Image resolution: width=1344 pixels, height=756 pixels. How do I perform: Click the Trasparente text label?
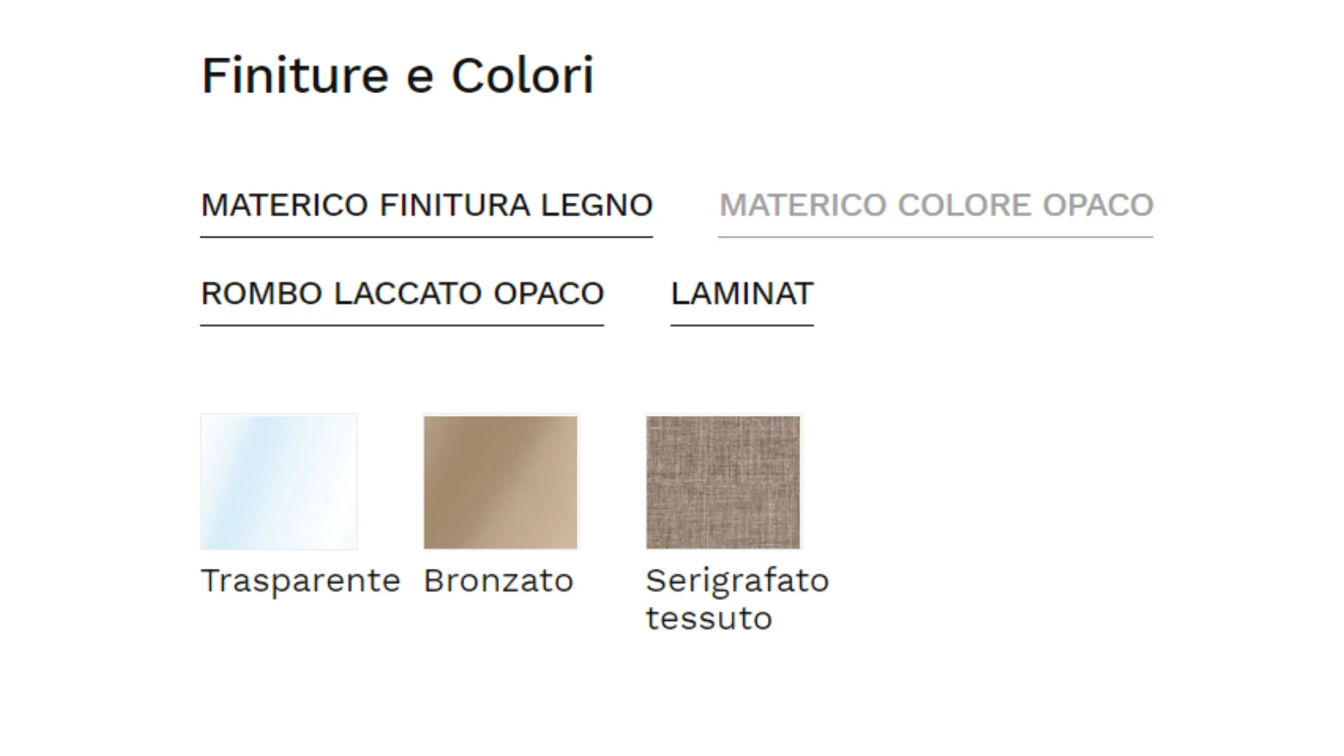(300, 580)
